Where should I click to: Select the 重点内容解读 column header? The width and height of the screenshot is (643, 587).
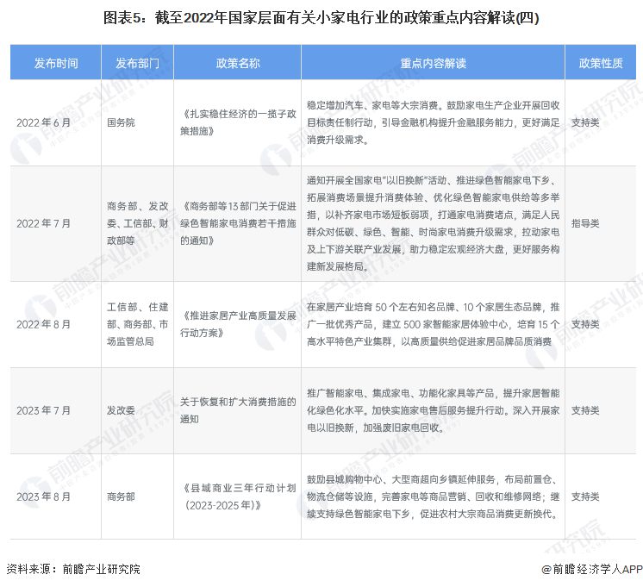pyautogui.click(x=433, y=63)
